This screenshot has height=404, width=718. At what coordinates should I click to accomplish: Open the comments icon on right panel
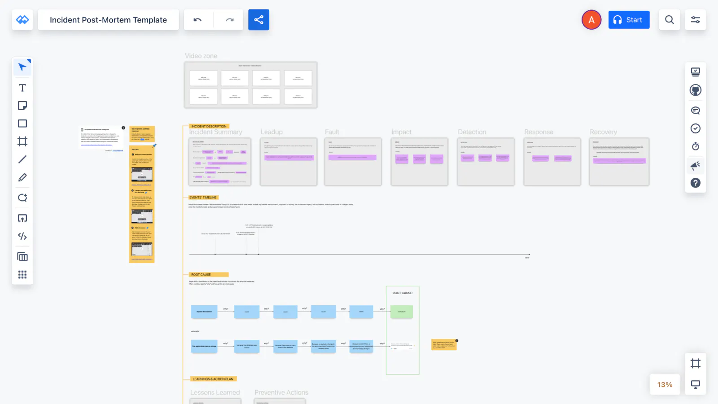[696, 110]
